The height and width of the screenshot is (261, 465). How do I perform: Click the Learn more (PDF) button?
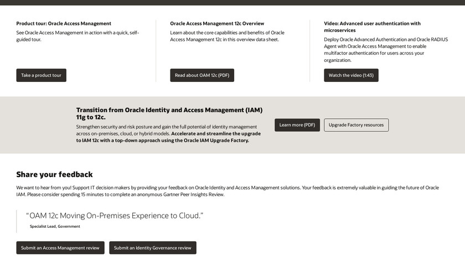(297, 125)
